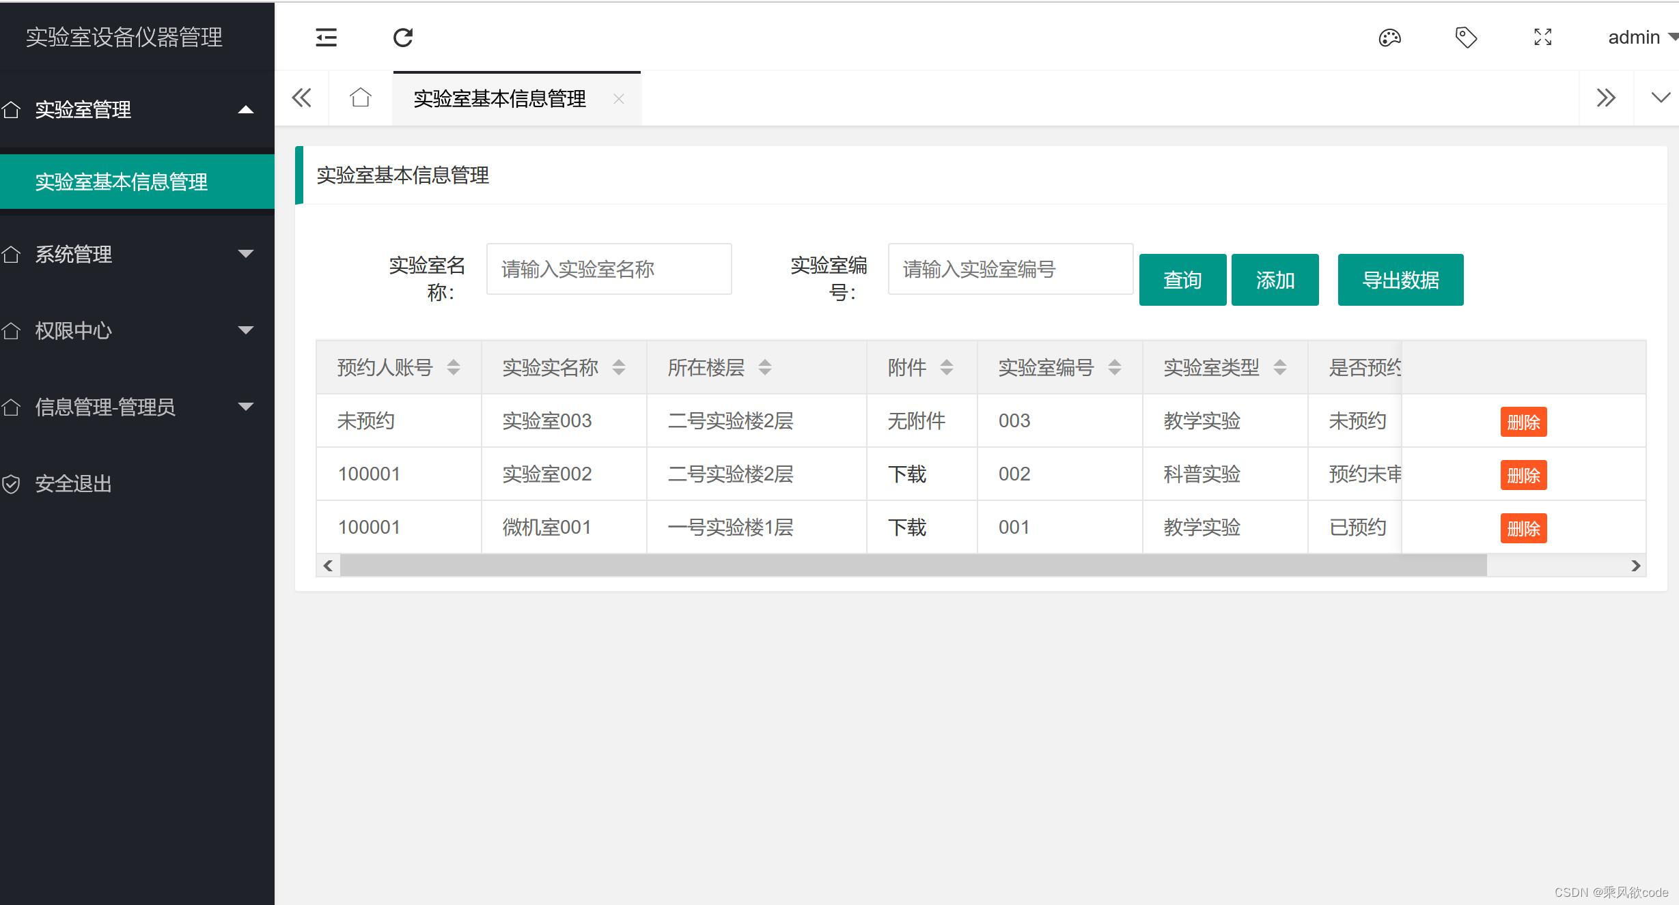Image resolution: width=1679 pixels, height=905 pixels.
Task: Click the tag icon in the top bar
Action: click(1466, 37)
